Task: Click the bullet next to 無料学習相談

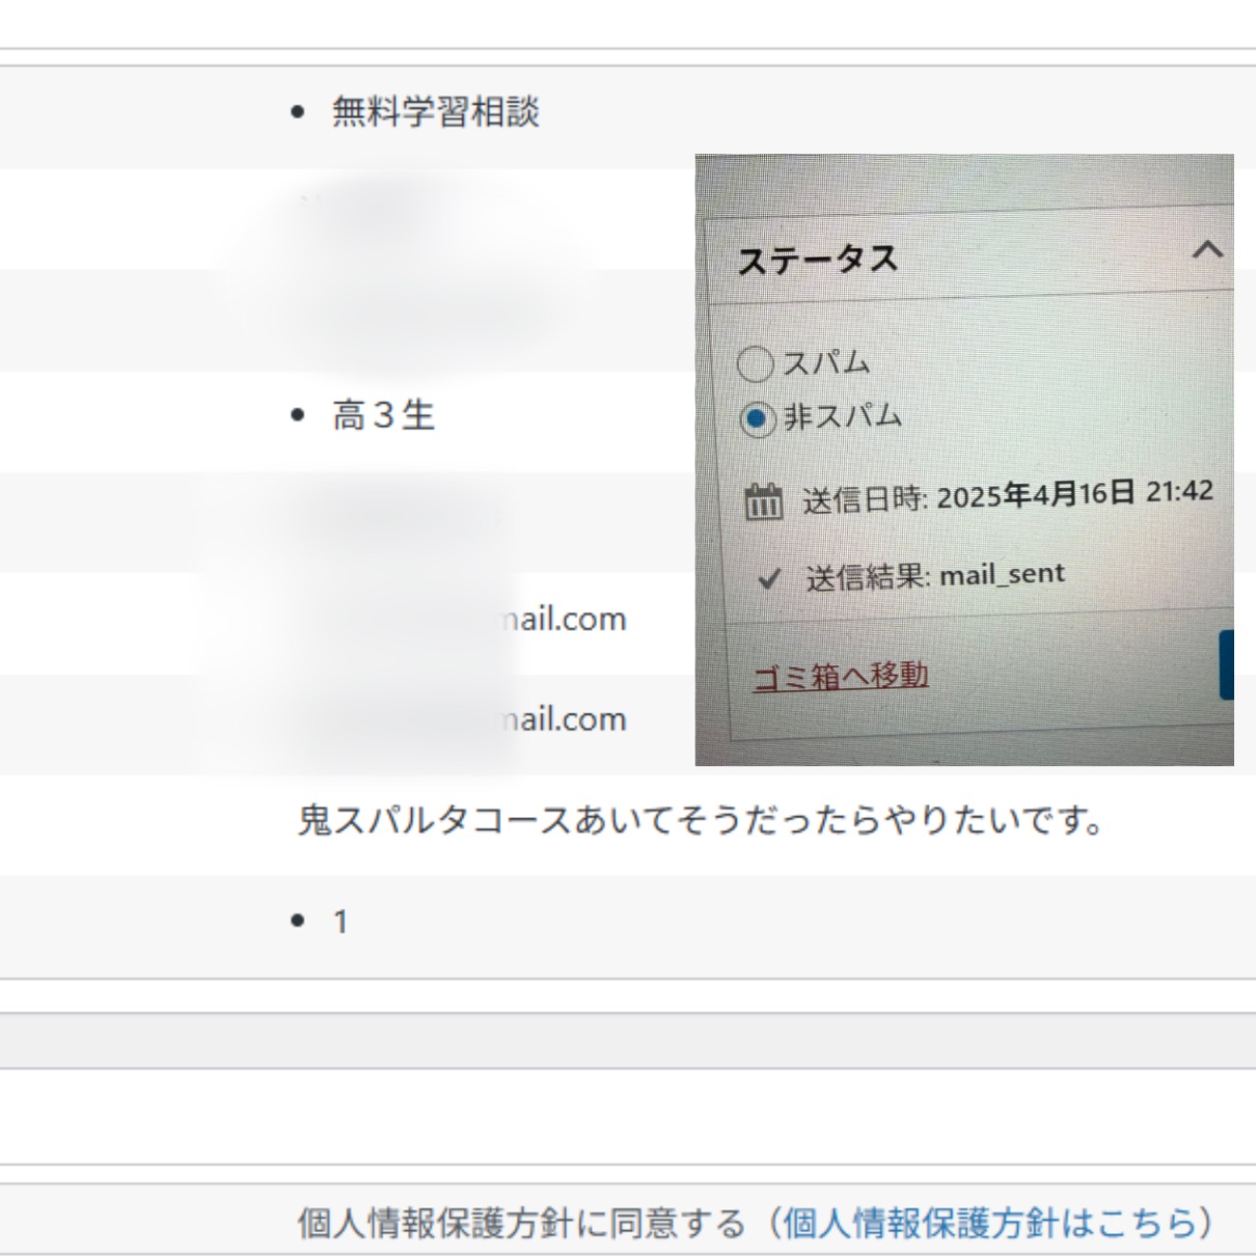Action: coord(298,112)
